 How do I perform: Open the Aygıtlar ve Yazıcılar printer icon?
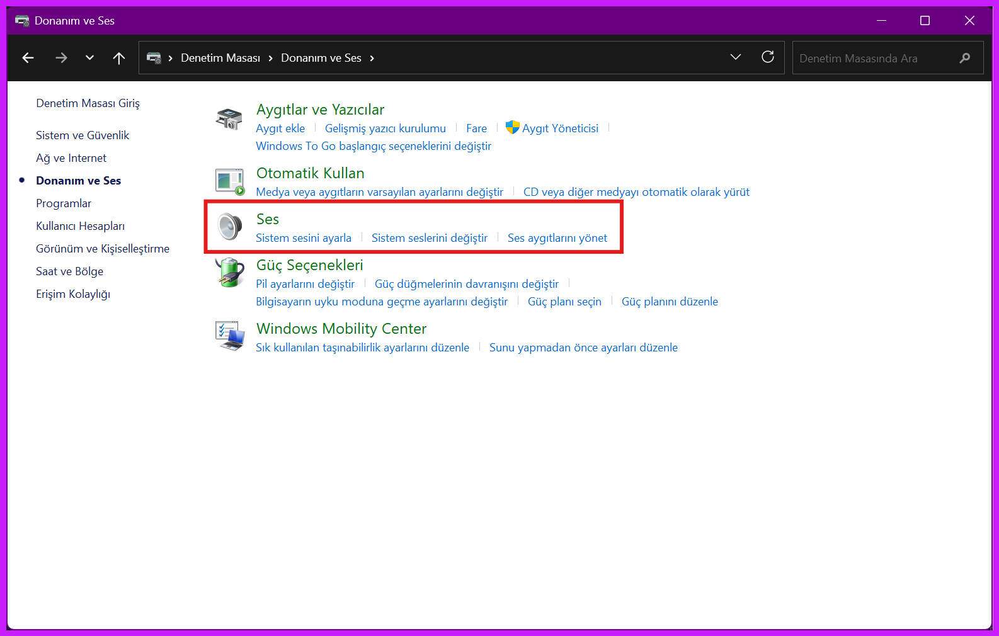tap(229, 118)
